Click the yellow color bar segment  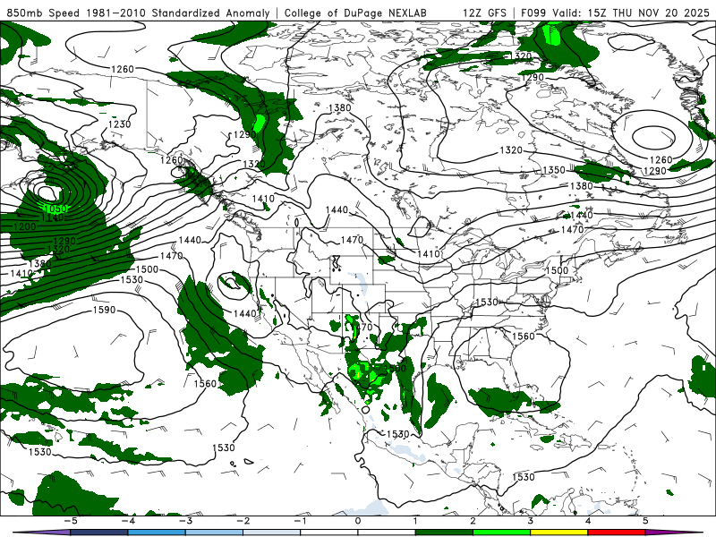[x=558, y=533]
